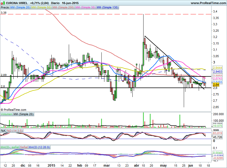Screen dimensions: 227x168
Task: Click the 3,38 resistance level label
Action: point(4,12)
